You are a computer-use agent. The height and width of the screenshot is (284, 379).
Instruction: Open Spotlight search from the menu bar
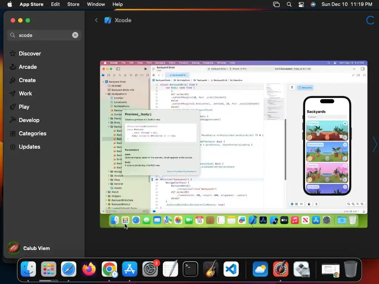[x=289, y=4]
